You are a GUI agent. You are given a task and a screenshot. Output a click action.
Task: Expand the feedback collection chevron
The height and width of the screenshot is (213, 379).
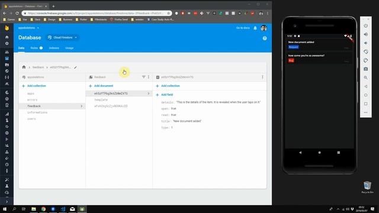82,106
